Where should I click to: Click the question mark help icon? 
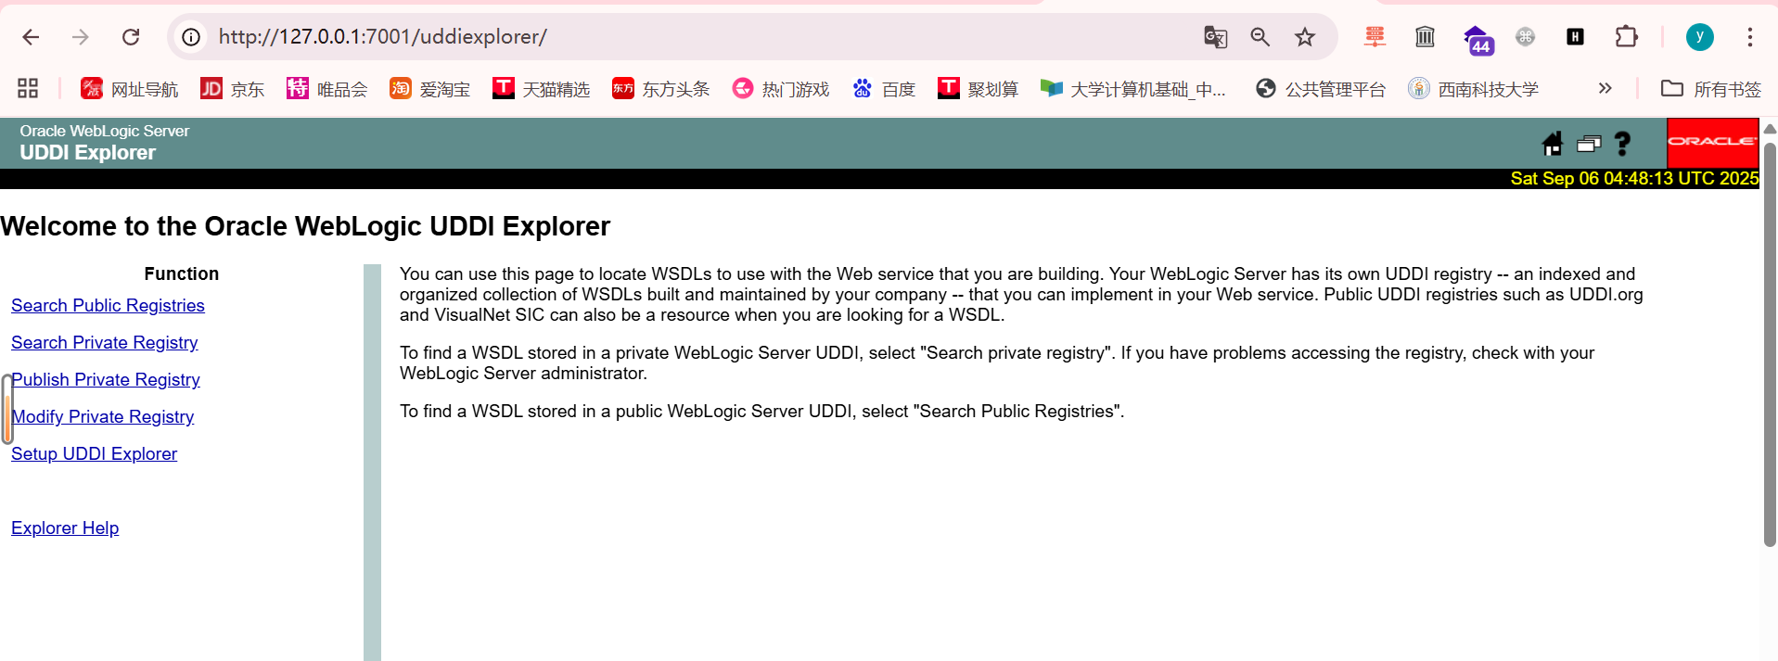click(1622, 144)
